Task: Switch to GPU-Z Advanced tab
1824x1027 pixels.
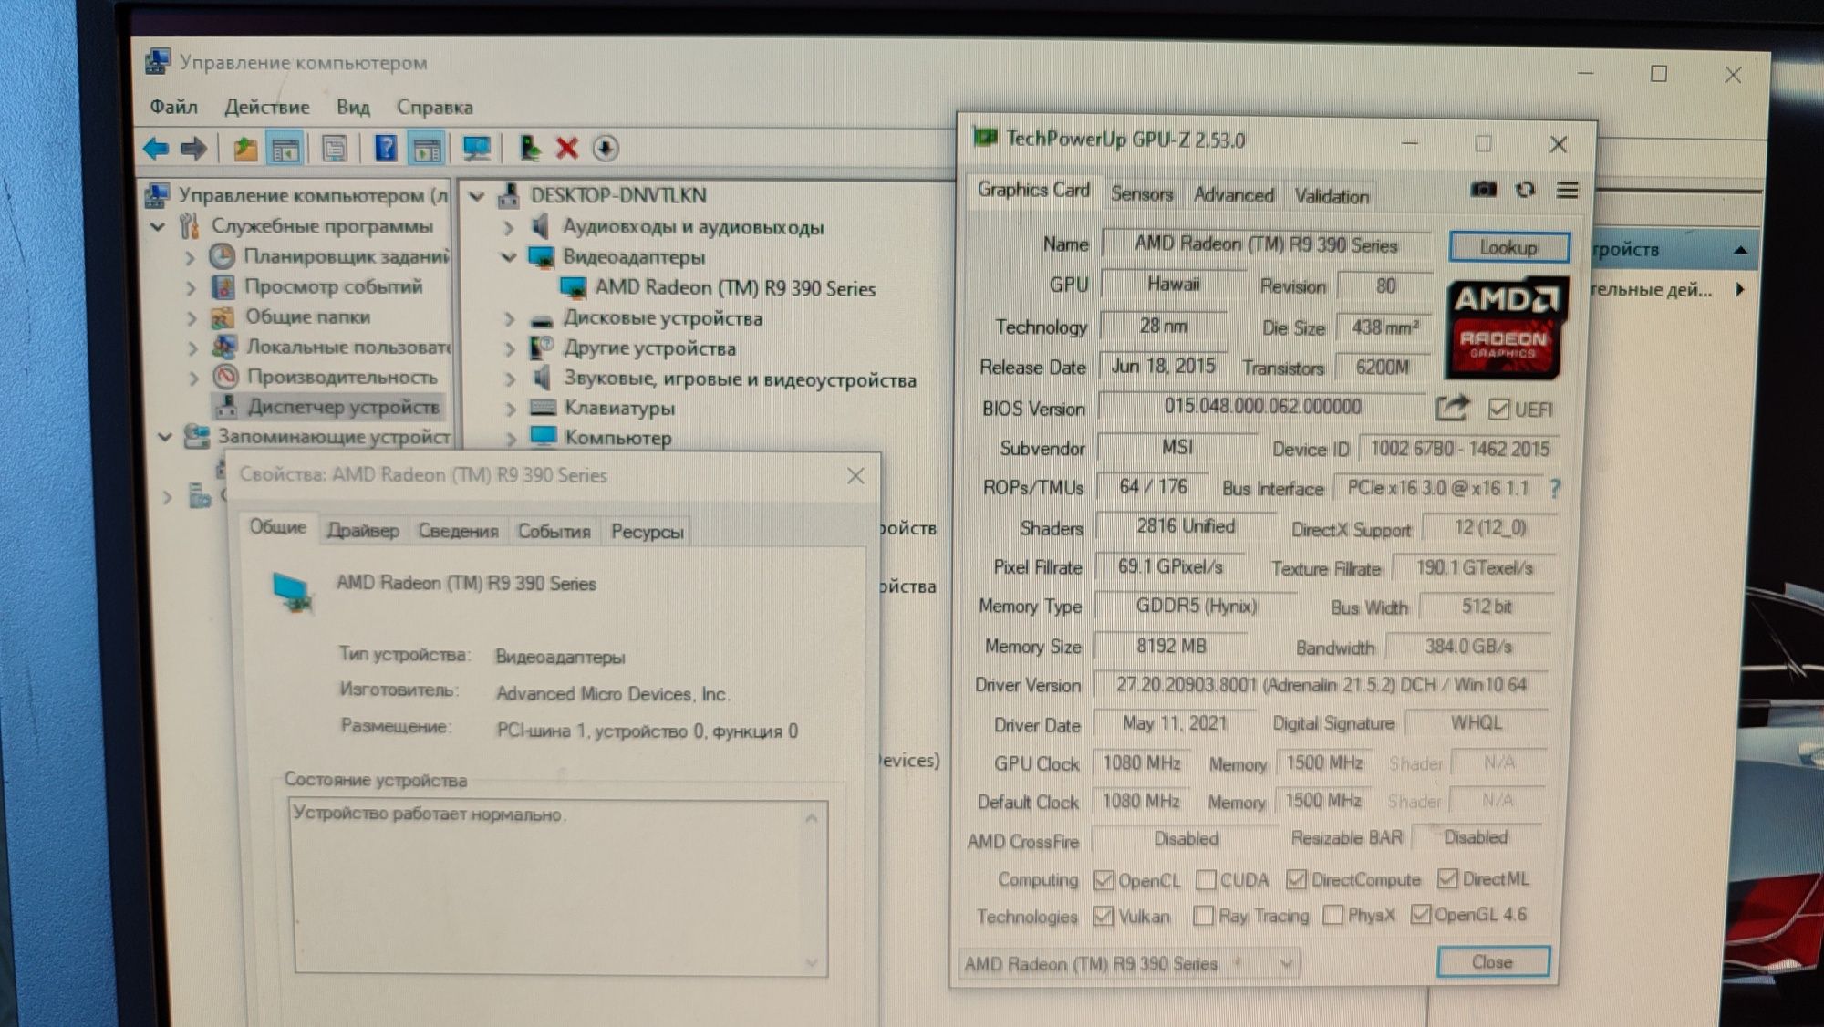Action: pyautogui.click(x=1233, y=195)
